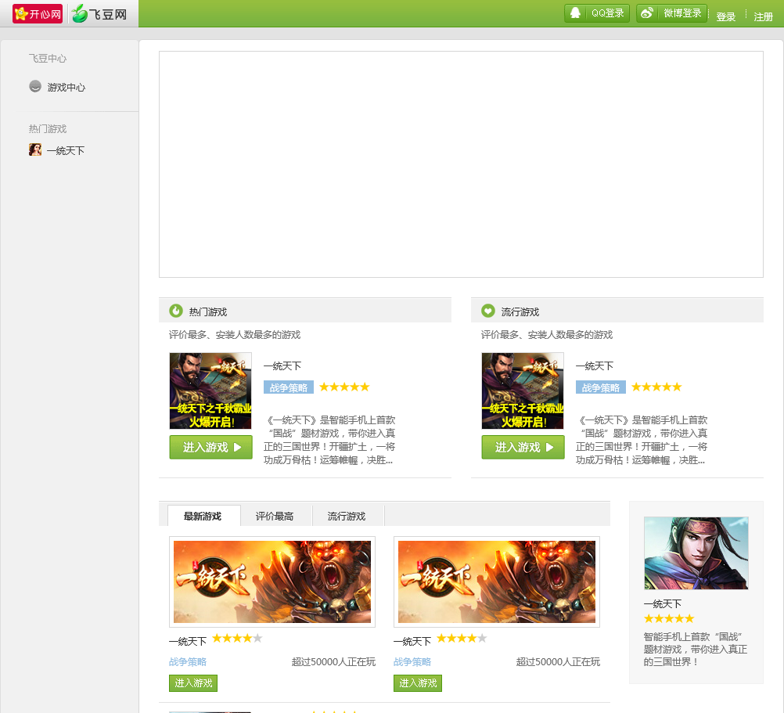
Task: Open 一统天下 link in the sidebar
Action: coord(66,150)
